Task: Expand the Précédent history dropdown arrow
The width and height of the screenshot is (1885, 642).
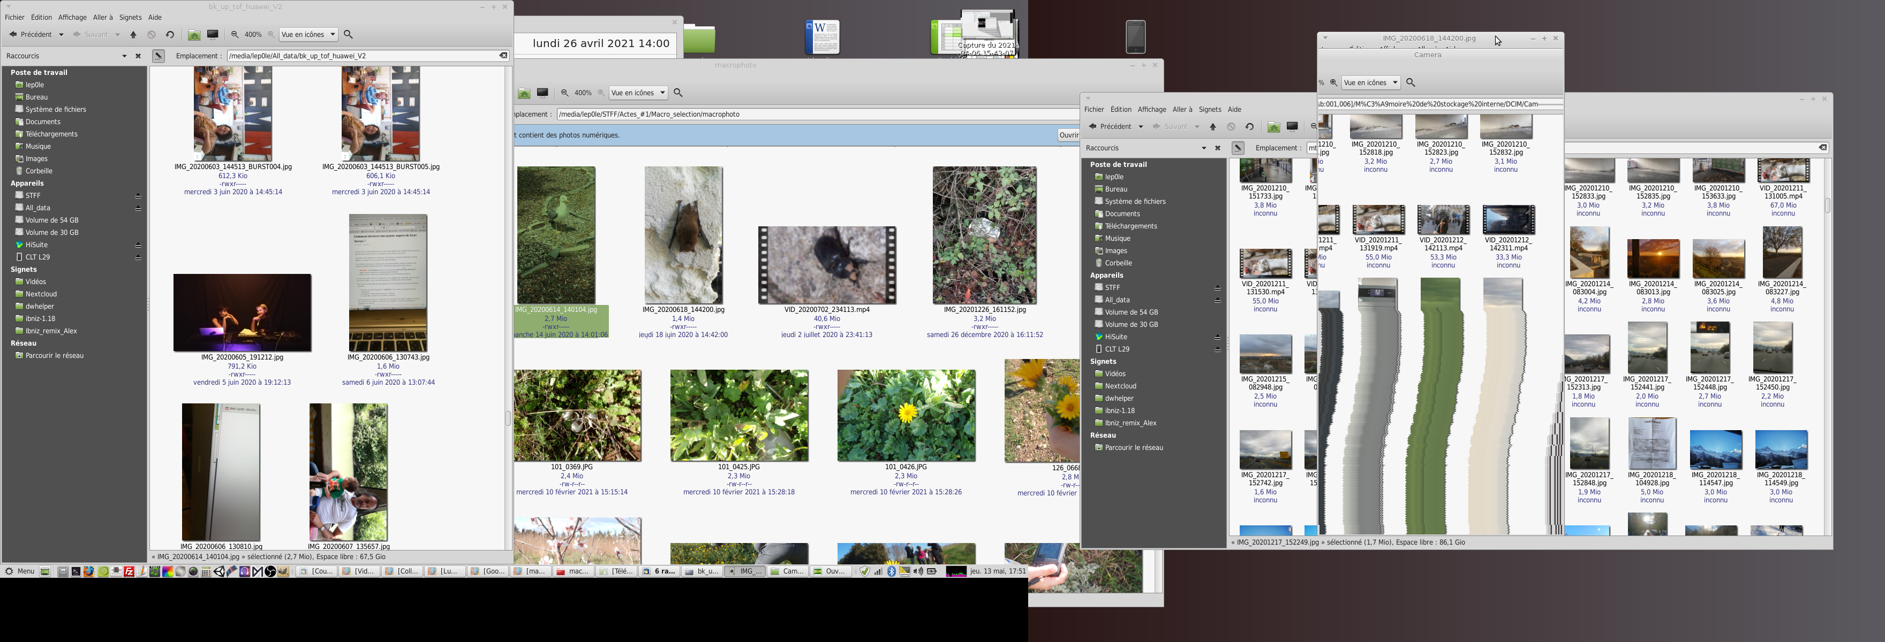Action: coord(62,34)
